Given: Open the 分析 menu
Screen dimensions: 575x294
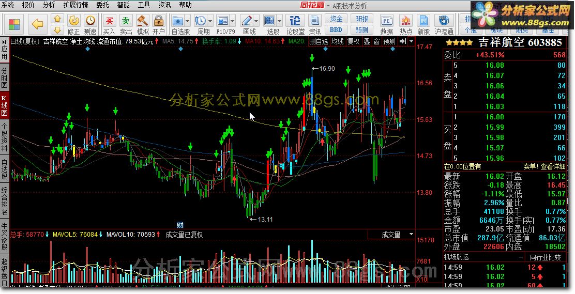Looking at the screenshot, I should pyautogui.click(x=49, y=5).
